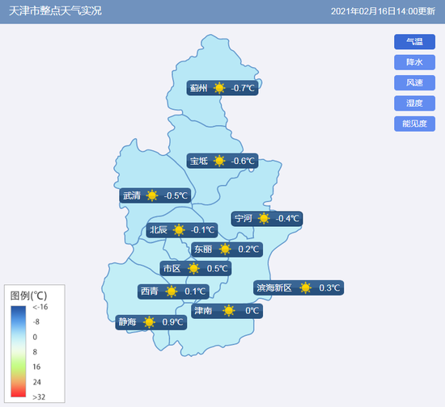This screenshot has width=445, height=407.
Task: Click the sun icon in 宁河 label
Action: tap(264, 218)
